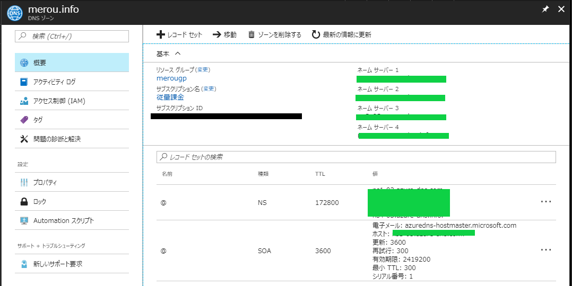This screenshot has width=572, height=286.
Task: Select the SOA record row type cell
Action: click(x=264, y=251)
